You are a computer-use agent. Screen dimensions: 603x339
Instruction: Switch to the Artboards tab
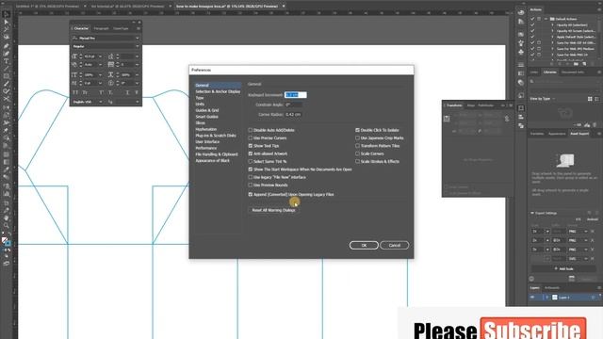click(552, 287)
